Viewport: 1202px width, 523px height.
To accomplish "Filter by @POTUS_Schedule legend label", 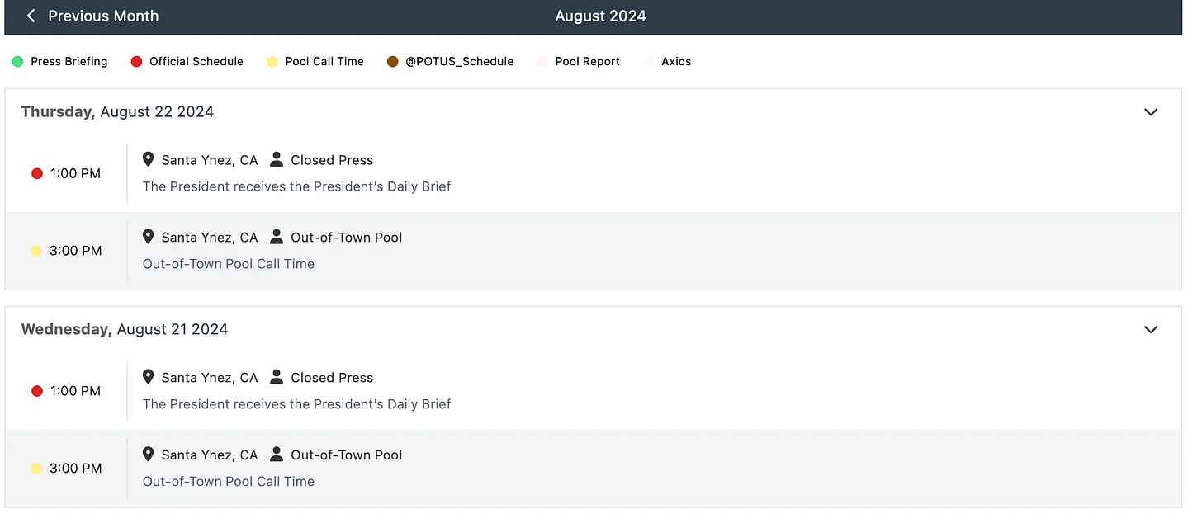I will click(x=460, y=61).
